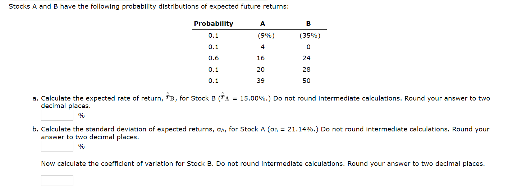Image resolution: width=508 pixels, height=191 pixels.
Task: Click the coefficient of variation instruction text
Action: (263, 164)
